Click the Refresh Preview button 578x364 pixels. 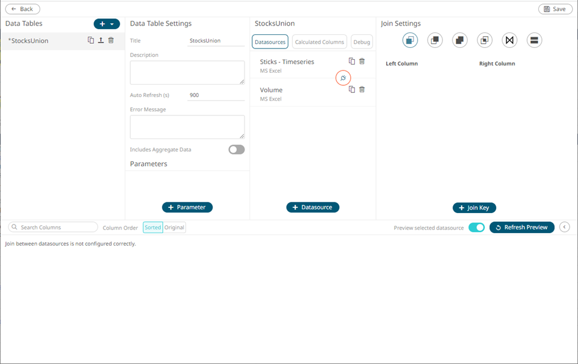522,227
